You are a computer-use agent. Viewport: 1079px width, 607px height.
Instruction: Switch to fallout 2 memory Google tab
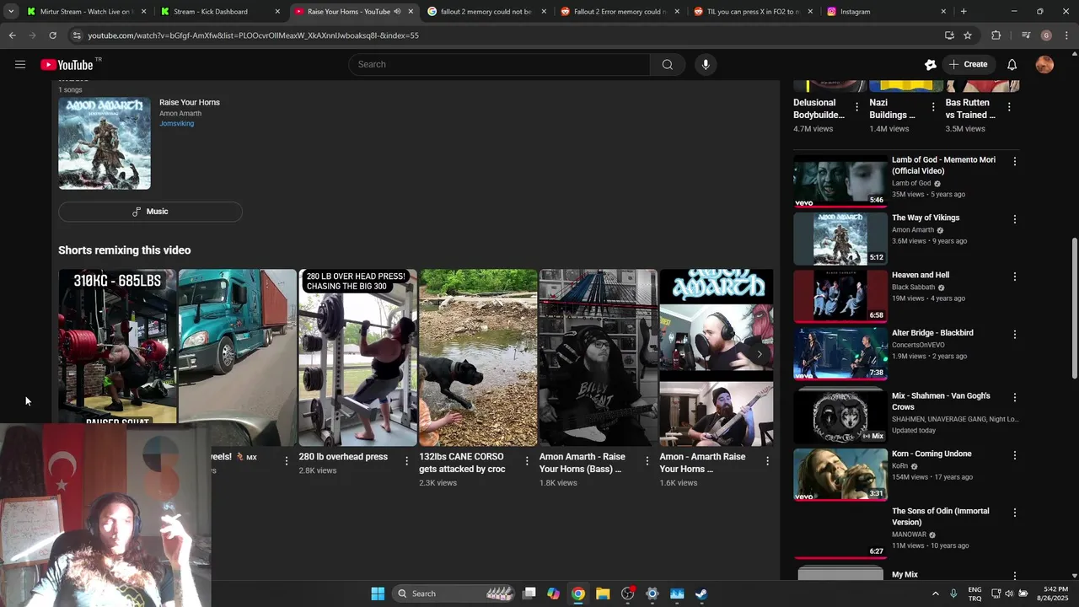[487, 12]
